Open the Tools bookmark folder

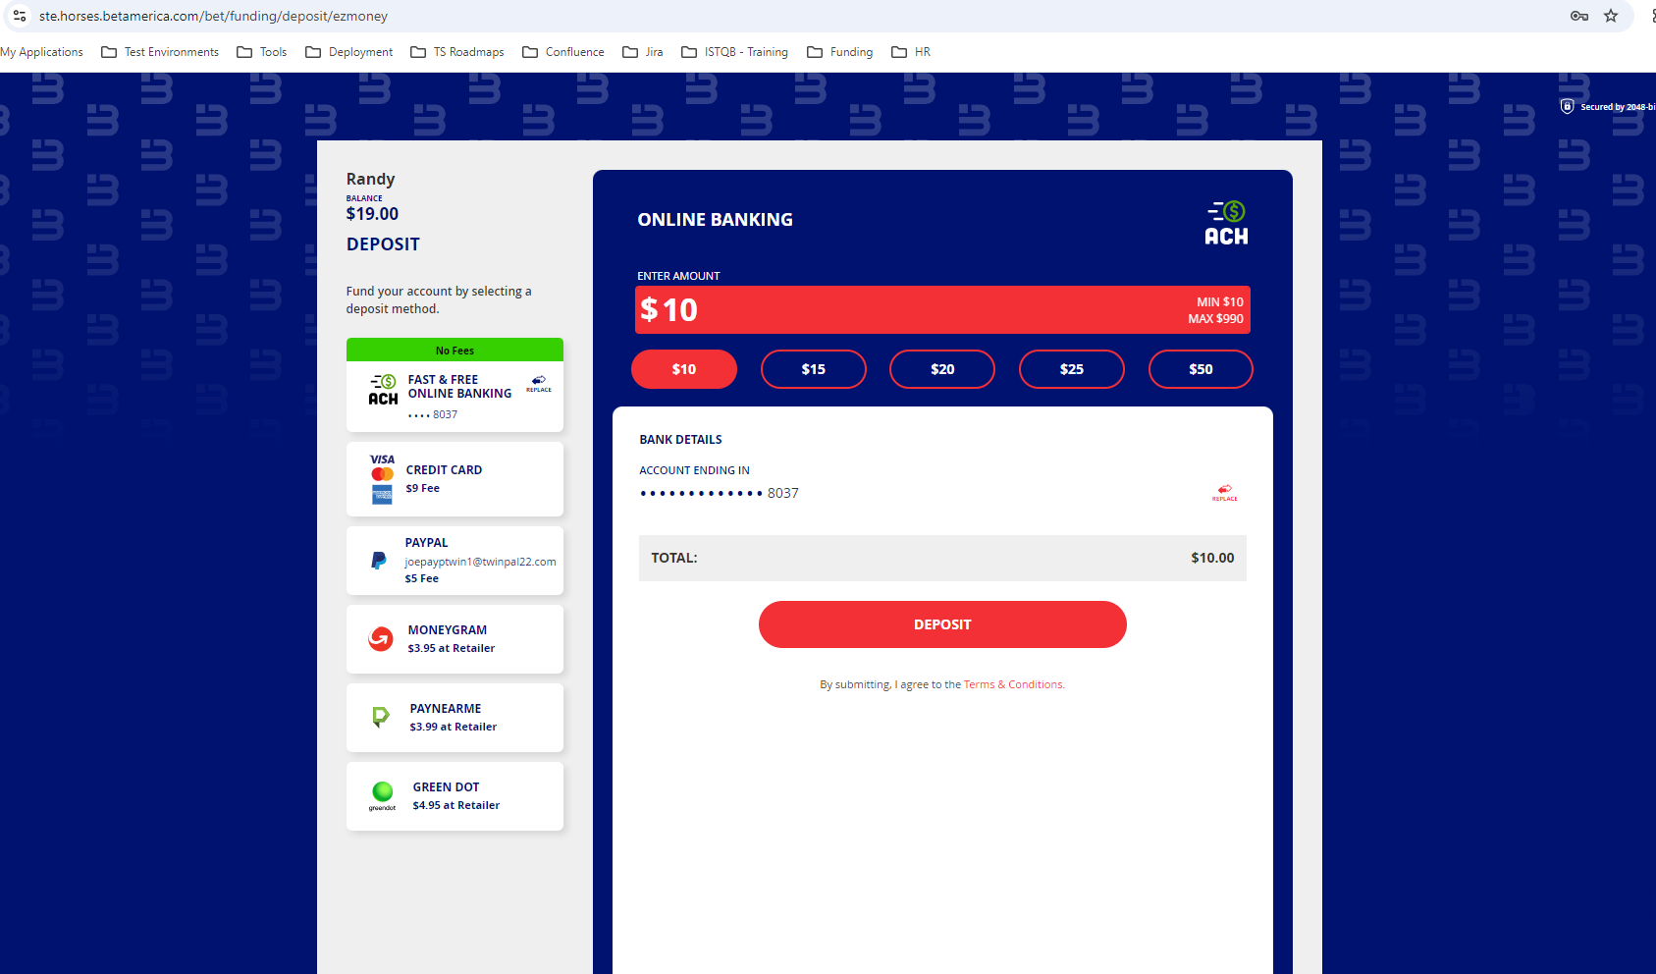[x=262, y=52]
